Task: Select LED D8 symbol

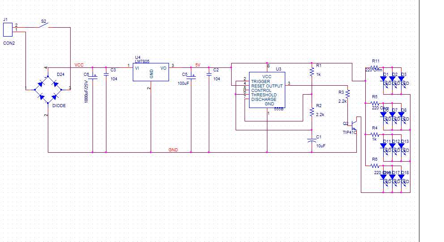Action: click(x=401, y=115)
